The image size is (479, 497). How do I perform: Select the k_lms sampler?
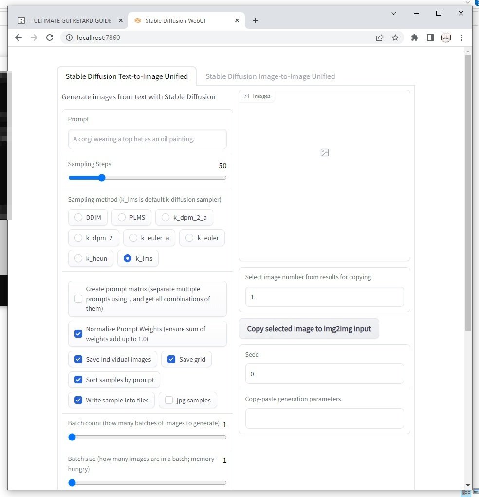pos(138,258)
